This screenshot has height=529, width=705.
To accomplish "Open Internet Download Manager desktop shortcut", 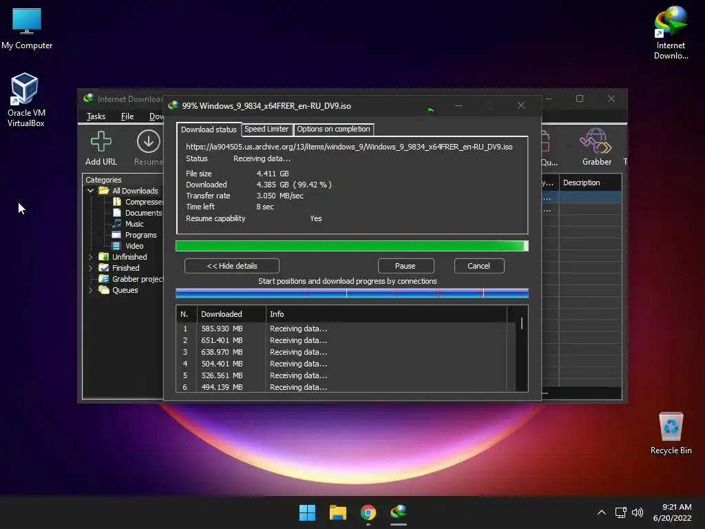I will point(671,32).
